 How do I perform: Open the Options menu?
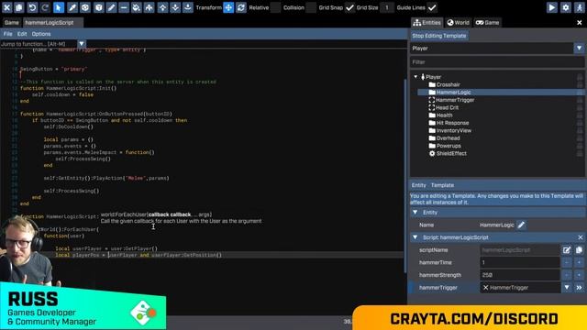point(41,34)
